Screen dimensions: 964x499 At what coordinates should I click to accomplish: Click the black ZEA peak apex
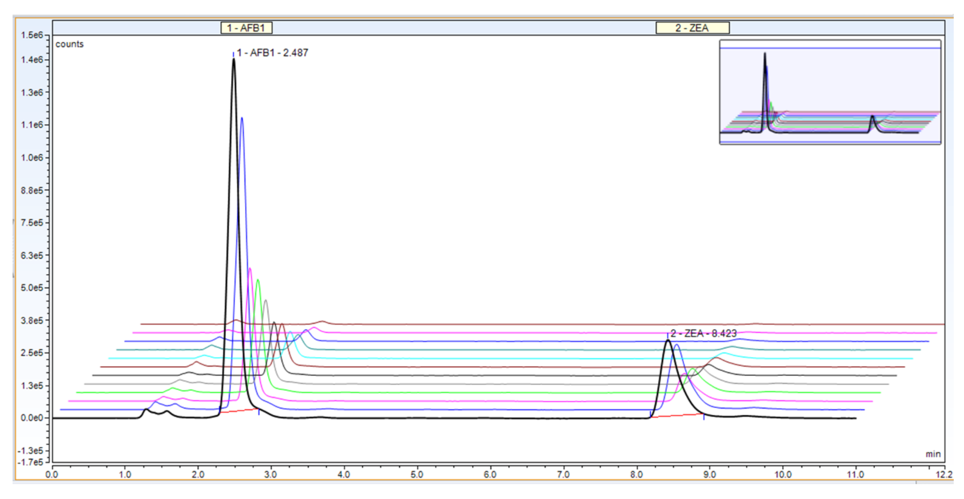[668, 341]
